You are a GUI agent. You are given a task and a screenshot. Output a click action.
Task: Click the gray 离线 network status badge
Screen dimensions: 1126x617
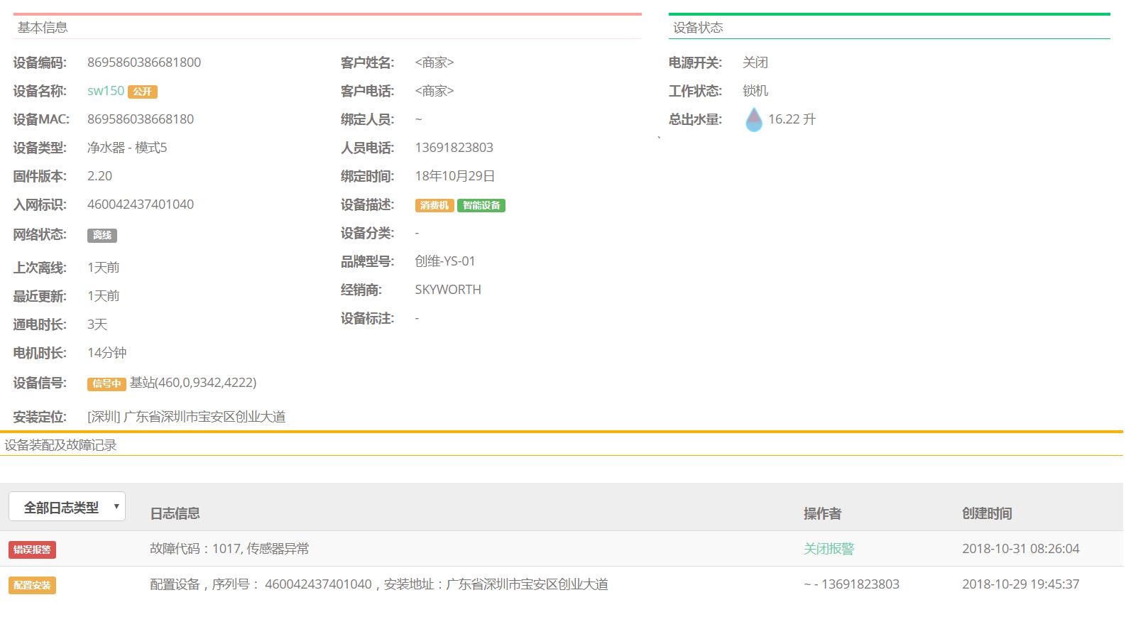tap(102, 235)
